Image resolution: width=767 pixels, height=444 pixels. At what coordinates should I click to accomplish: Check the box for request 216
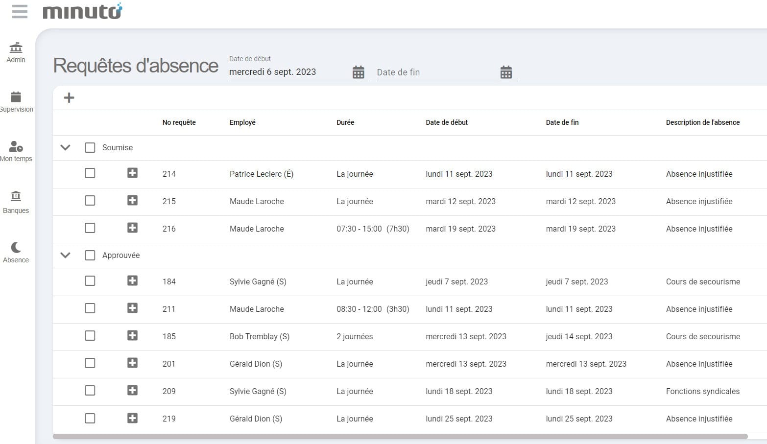click(x=90, y=228)
